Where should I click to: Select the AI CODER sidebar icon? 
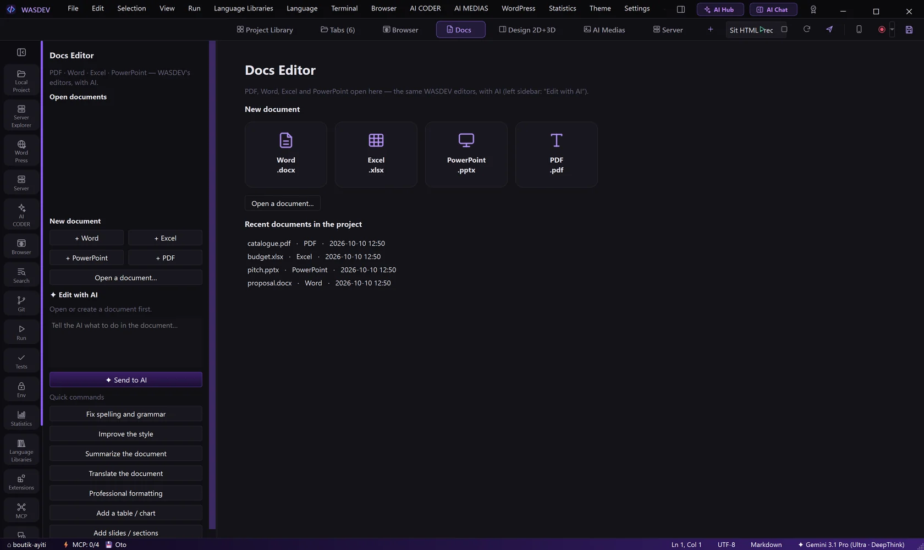[x=21, y=215]
